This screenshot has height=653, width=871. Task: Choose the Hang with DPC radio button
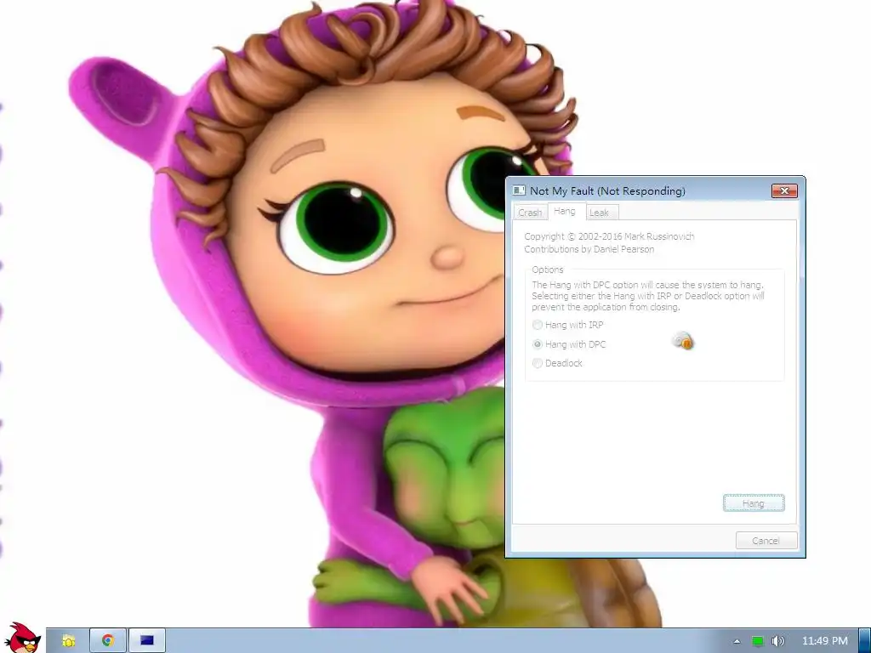click(569, 344)
